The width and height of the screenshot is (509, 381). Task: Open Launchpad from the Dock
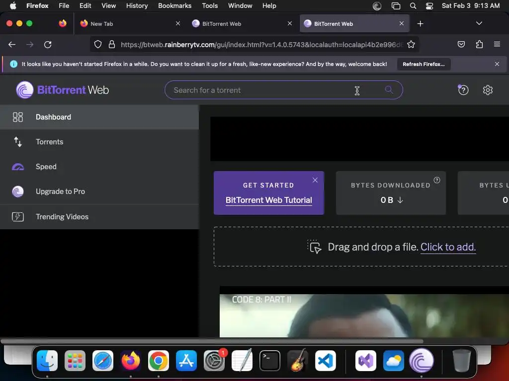coord(75,361)
